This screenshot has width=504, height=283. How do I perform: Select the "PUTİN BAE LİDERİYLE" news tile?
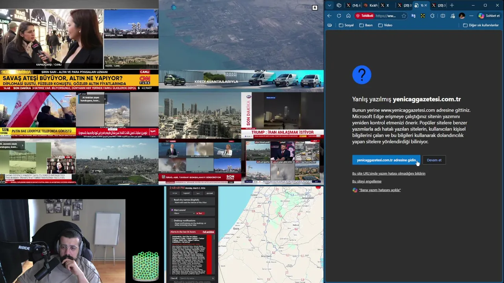(x=38, y=115)
